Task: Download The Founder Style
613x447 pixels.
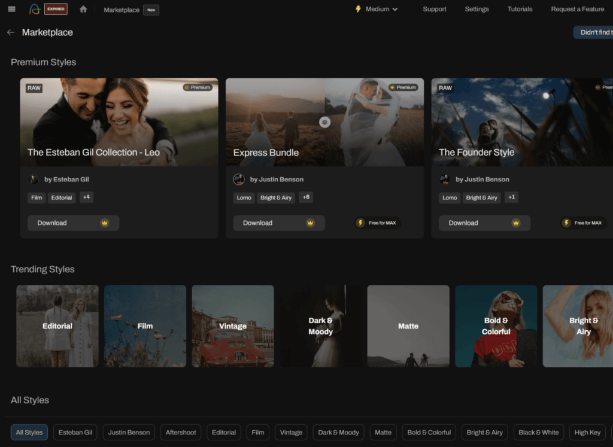Action: (x=484, y=223)
